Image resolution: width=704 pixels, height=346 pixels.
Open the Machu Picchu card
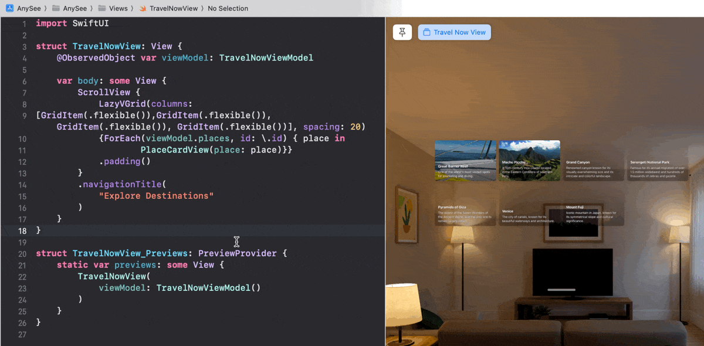tap(529, 160)
